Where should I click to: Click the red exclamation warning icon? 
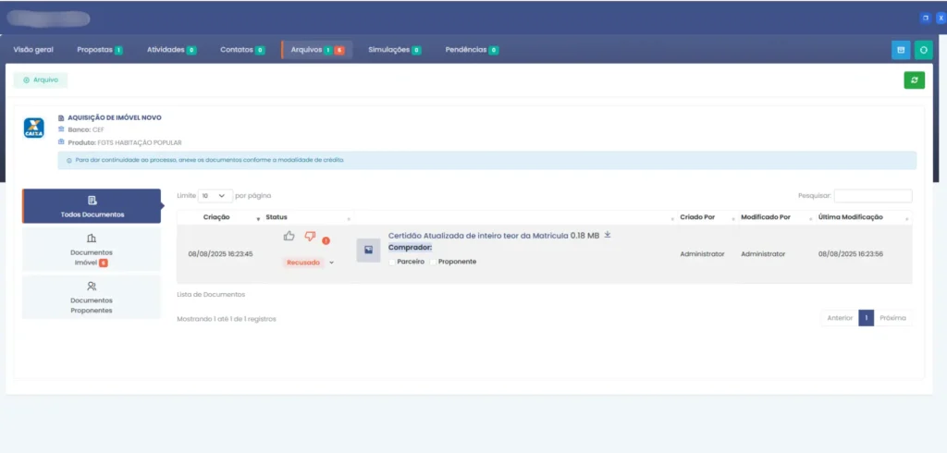pyautogui.click(x=326, y=241)
